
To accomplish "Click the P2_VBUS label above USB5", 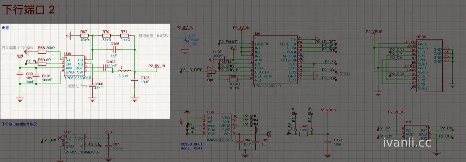I will [374, 32].
